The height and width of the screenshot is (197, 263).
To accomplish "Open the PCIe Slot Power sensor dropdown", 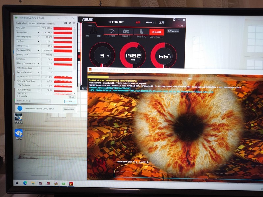I will (39, 86).
